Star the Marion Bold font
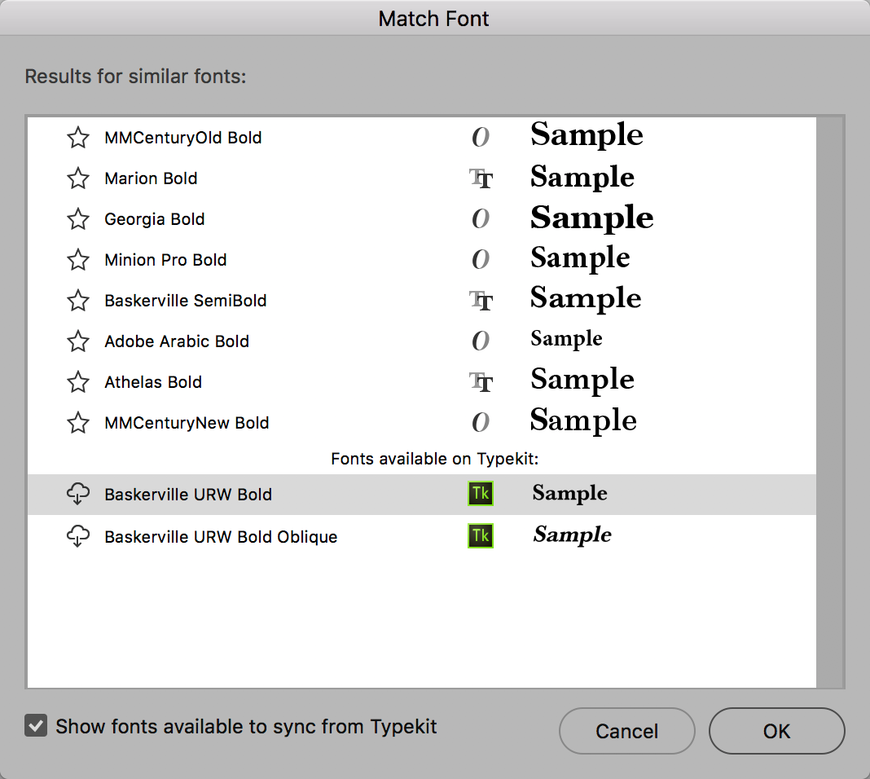 78,178
